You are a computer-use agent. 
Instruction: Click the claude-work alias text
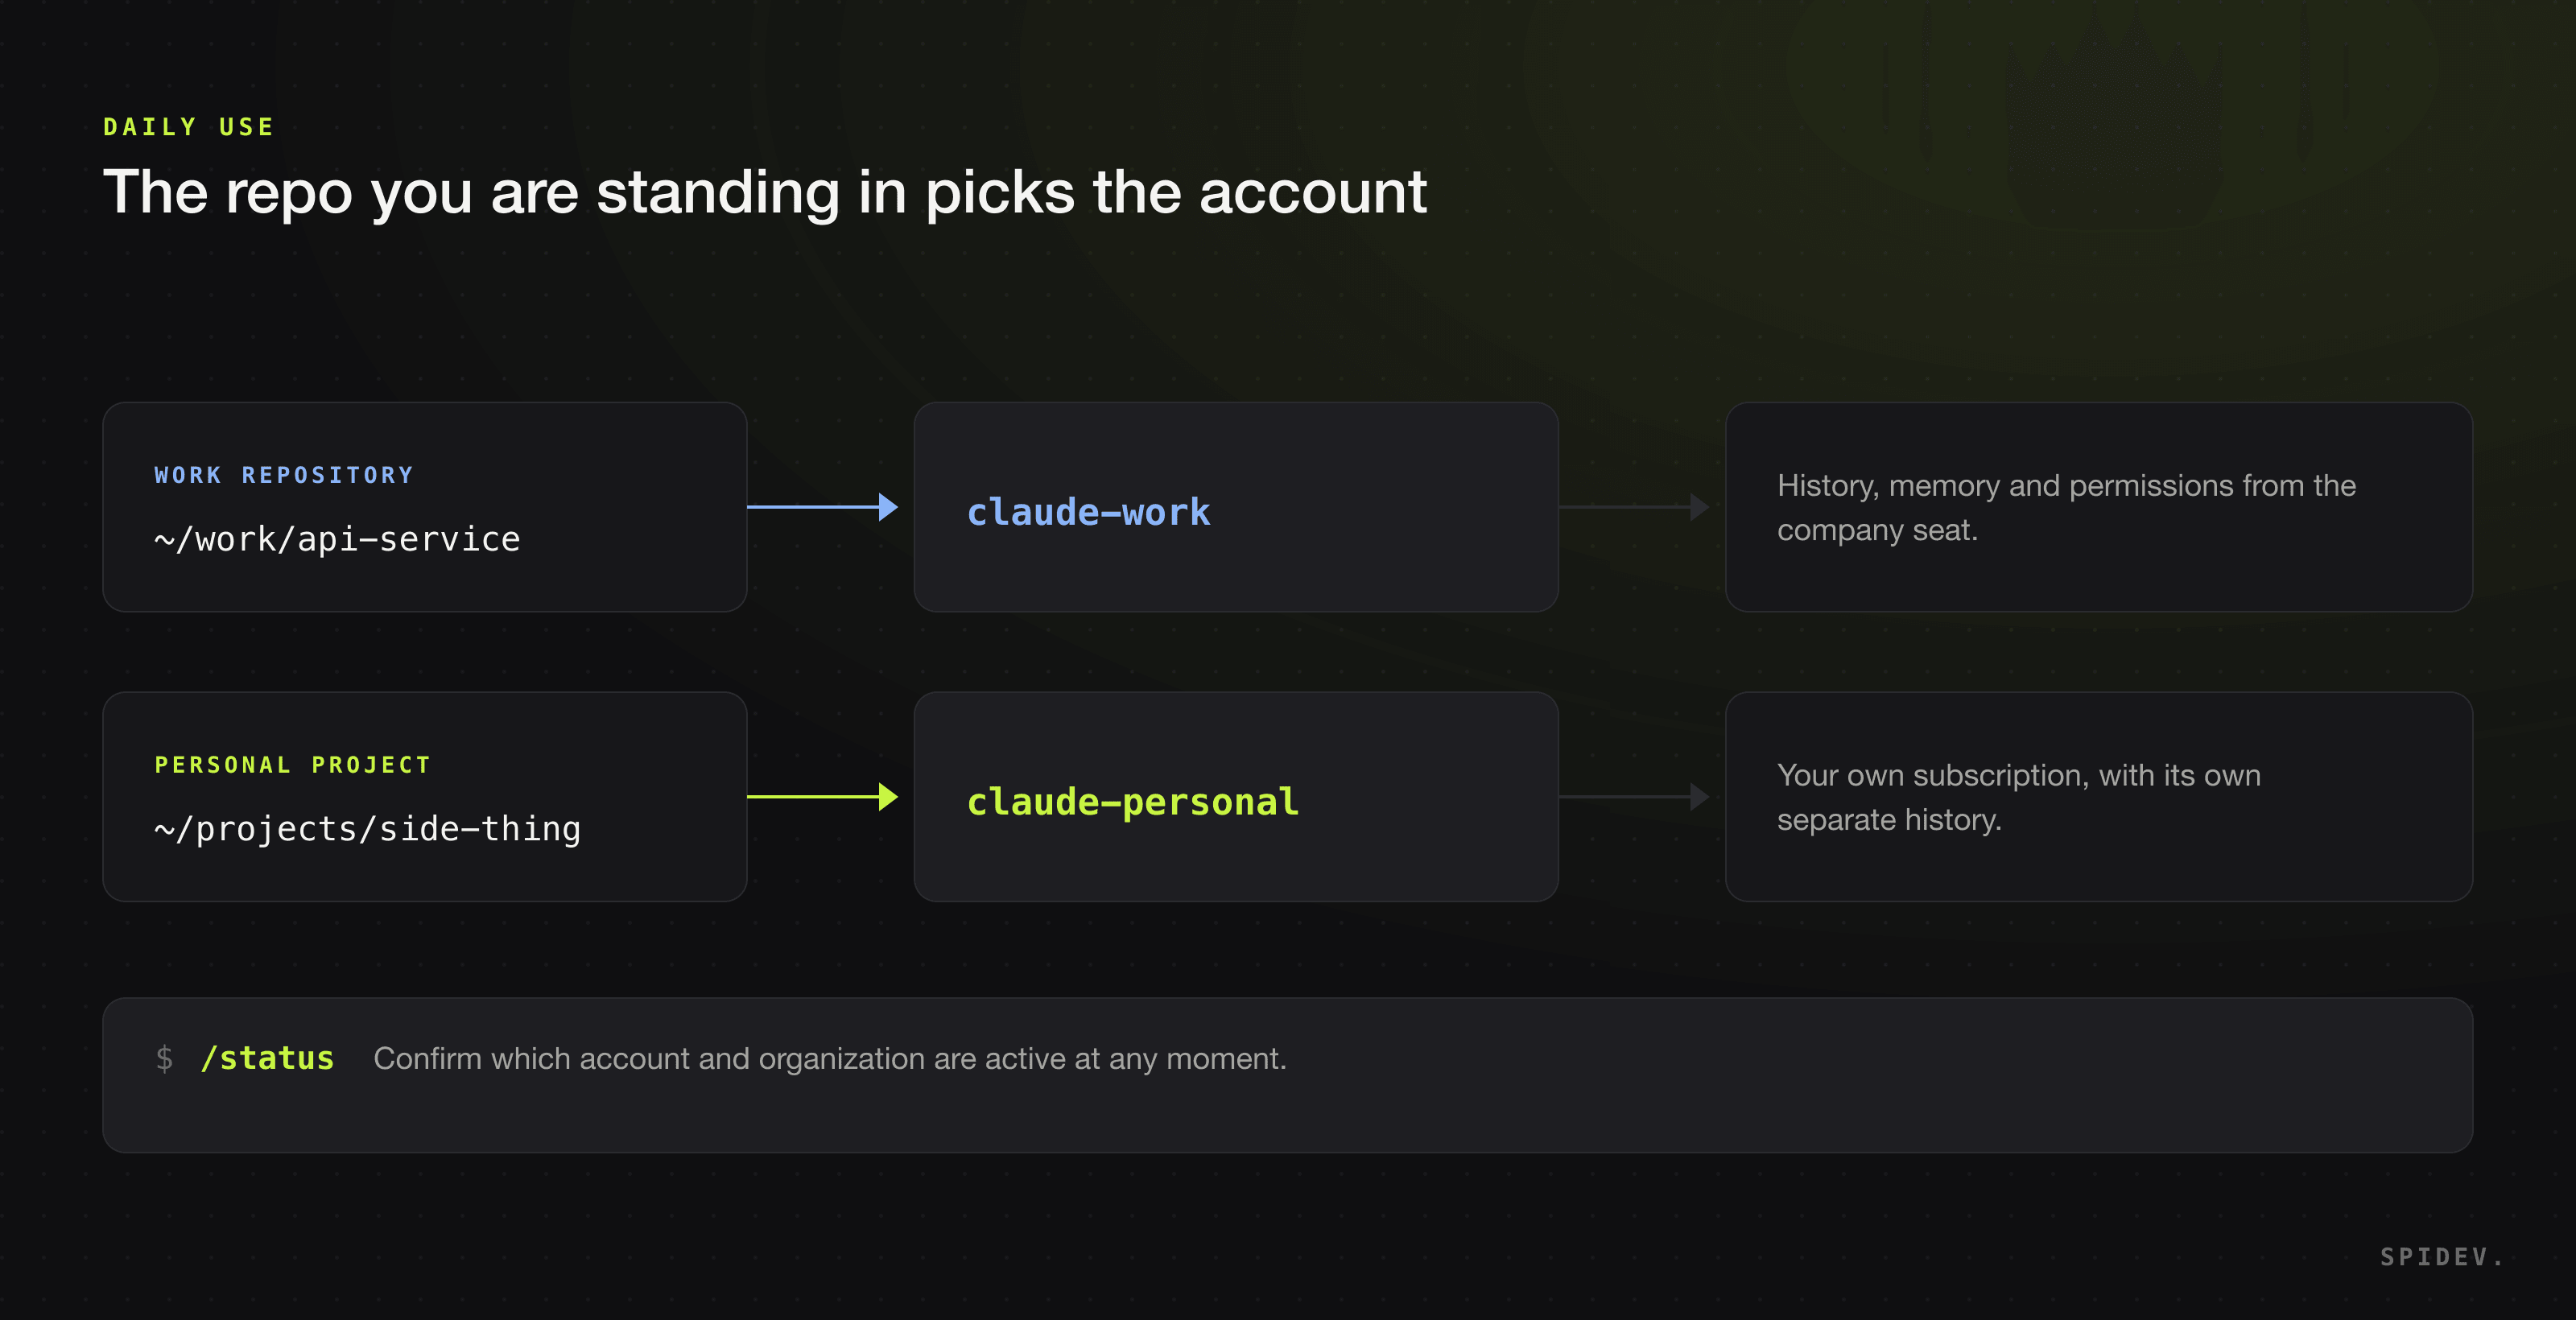[x=1088, y=512]
